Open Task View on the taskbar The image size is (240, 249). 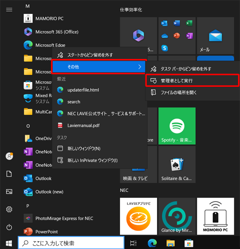133,243
